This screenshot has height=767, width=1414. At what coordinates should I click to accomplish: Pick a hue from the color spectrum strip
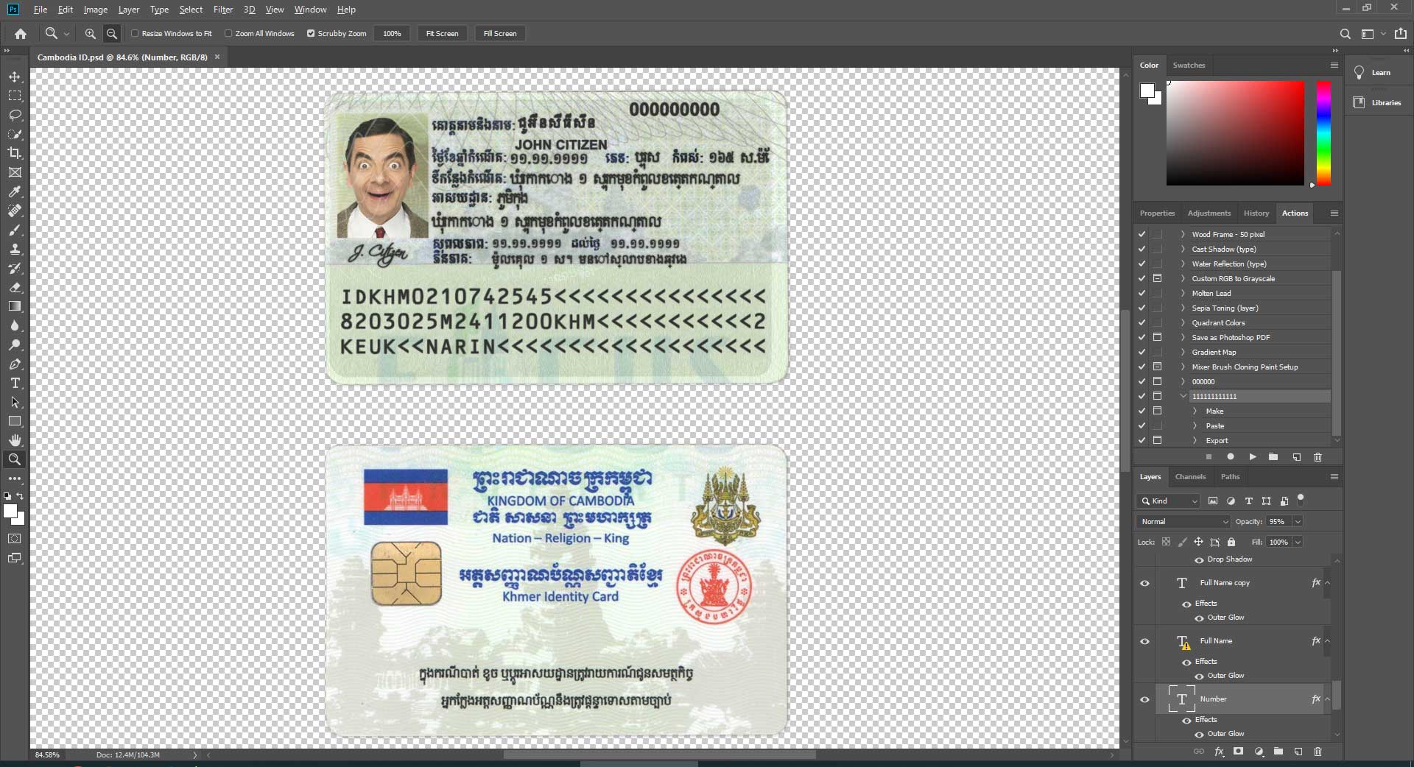(x=1323, y=132)
